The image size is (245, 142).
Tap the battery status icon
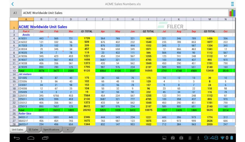pos(232,138)
